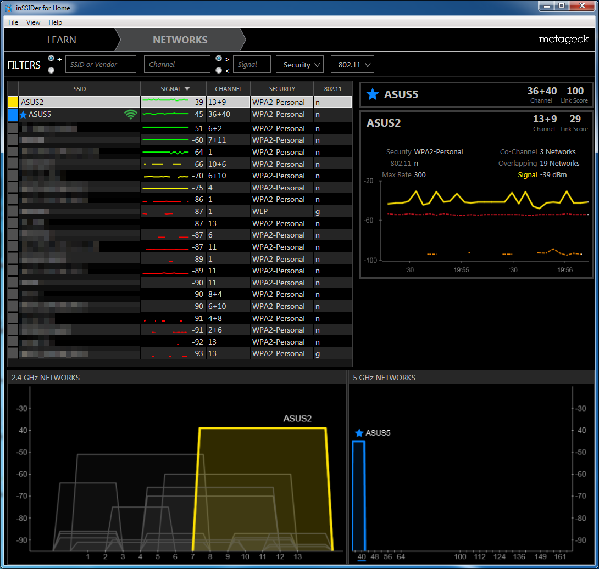Select the ASUS5 network row

[180, 115]
